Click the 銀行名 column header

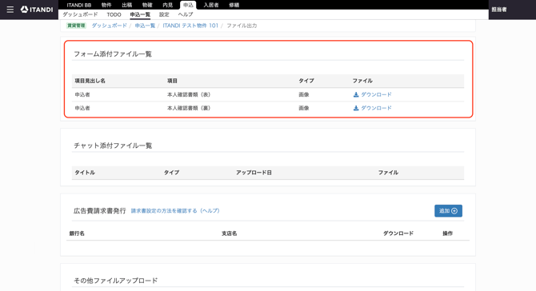coord(77,233)
